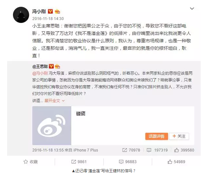This screenshot has width=214, height=178.
Task: Click the verified V badge beside 冯小刚
Action: [51, 11]
